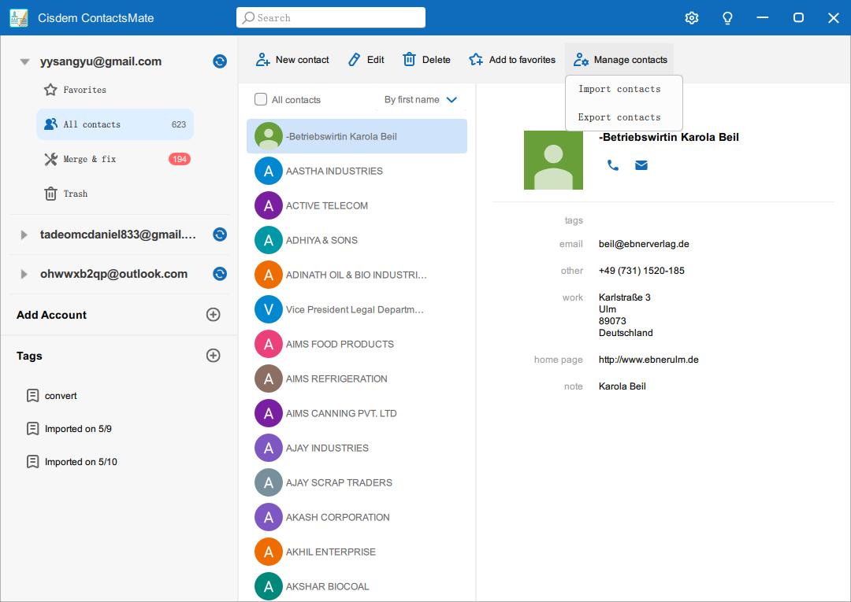Click the AJAY SCRAP TRADERS gray avatar
The width and height of the screenshot is (851, 602).
pyautogui.click(x=268, y=482)
